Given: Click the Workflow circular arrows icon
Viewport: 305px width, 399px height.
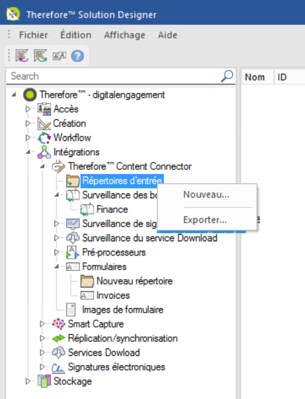Looking at the screenshot, I should (44, 137).
